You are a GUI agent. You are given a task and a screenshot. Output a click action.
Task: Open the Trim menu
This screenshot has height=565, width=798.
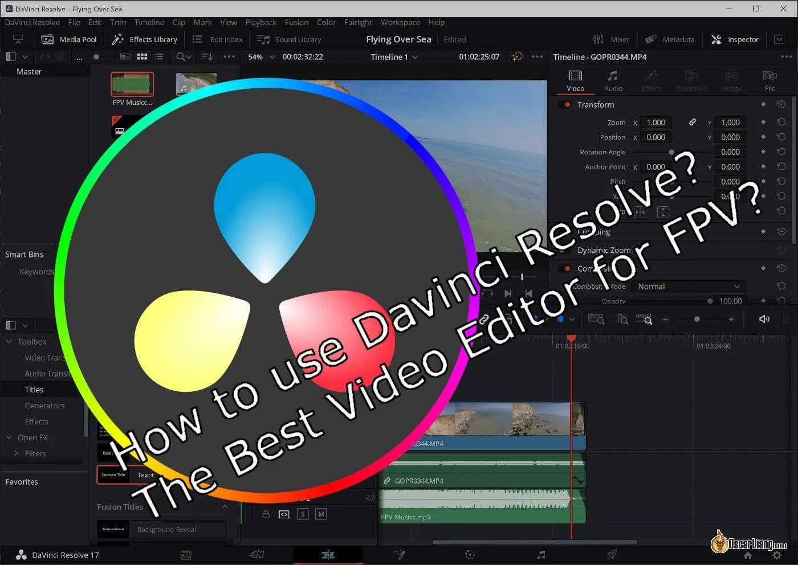click(x=118, y=22)
